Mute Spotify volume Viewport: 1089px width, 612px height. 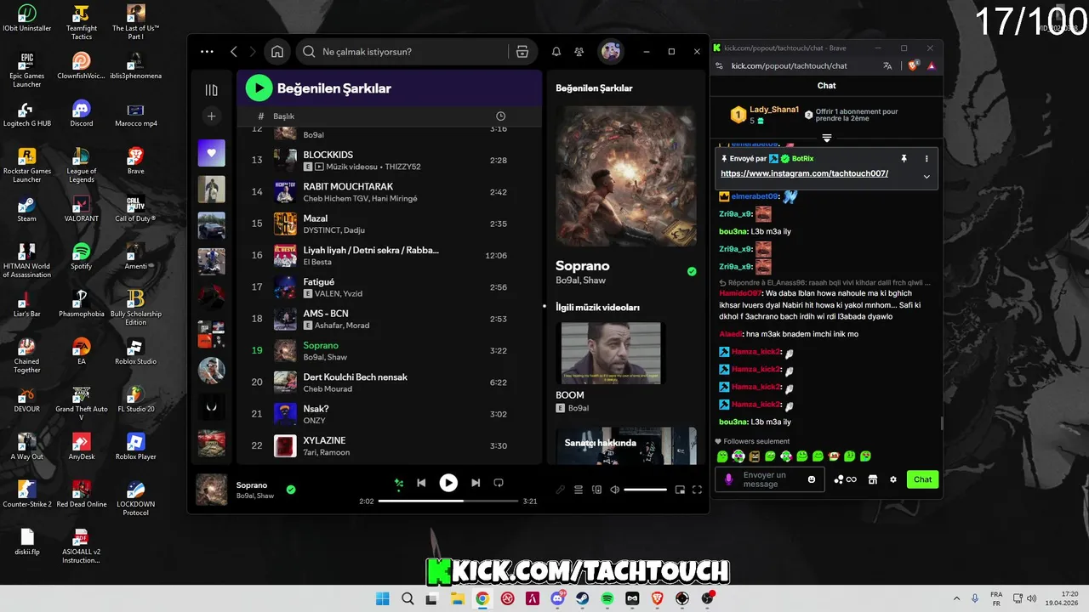coord(615,490)
